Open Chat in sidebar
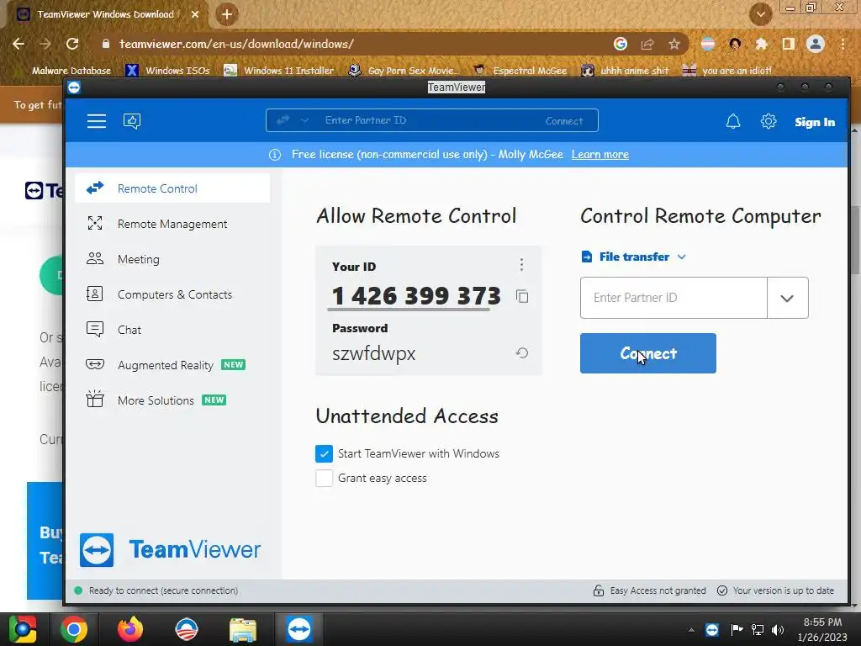This screenshot has width=861, height=646. (172, 330)
